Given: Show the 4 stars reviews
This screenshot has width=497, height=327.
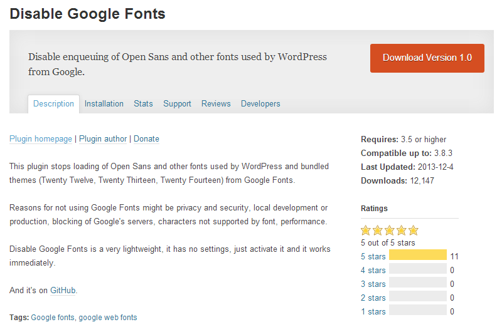Looking at the screenshot, I should point(373,270).
